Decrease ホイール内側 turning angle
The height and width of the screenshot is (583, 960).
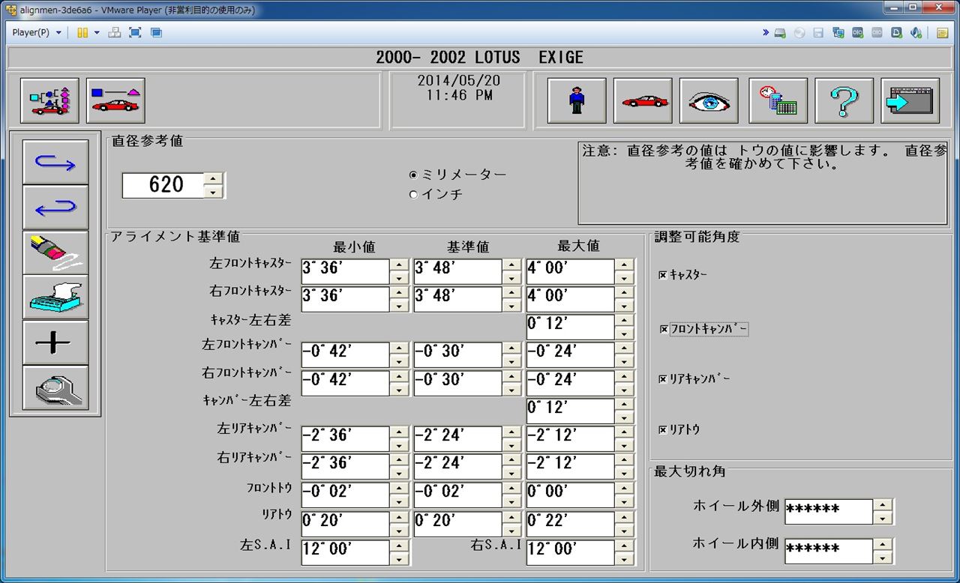tap(883, 558)
